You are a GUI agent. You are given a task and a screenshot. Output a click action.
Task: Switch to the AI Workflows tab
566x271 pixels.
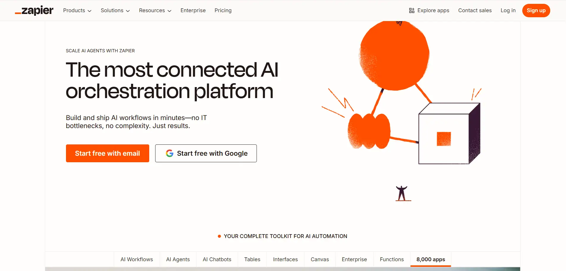(x=136, y=259)
